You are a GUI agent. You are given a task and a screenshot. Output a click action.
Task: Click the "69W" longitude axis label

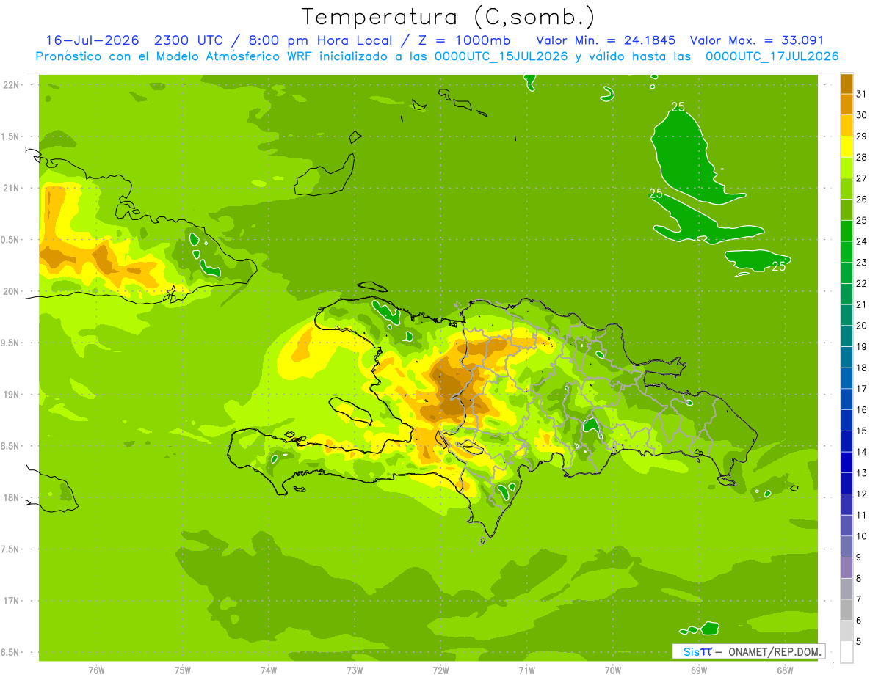(x=699, y=670)
